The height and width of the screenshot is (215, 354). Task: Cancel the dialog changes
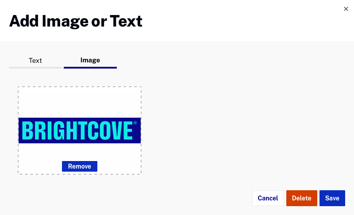coord(268,198)
